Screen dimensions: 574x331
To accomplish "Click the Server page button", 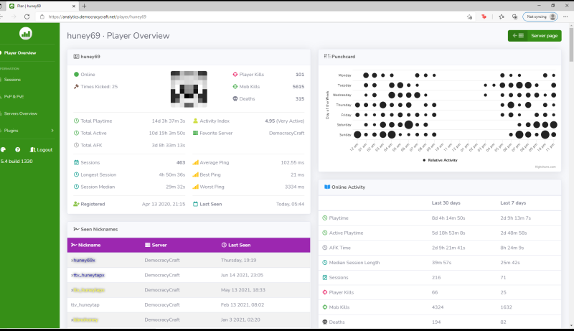I will coord(535,35).
